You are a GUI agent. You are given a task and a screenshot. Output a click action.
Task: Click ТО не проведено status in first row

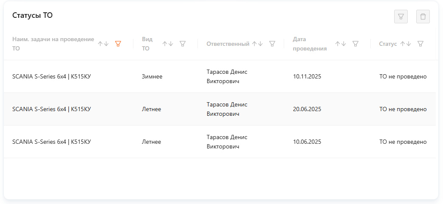[403, 76]
